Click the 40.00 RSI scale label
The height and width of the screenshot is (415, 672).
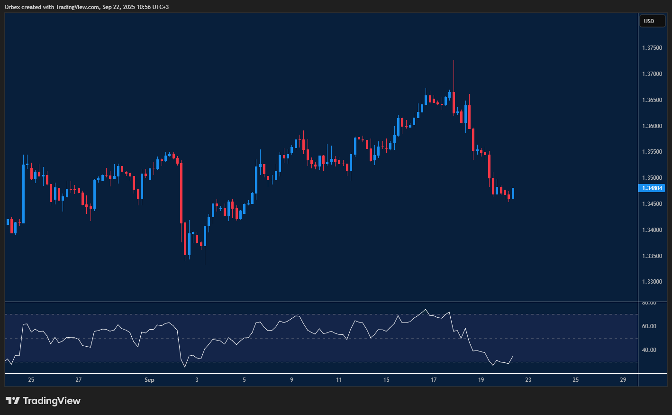tap(649, 350)
